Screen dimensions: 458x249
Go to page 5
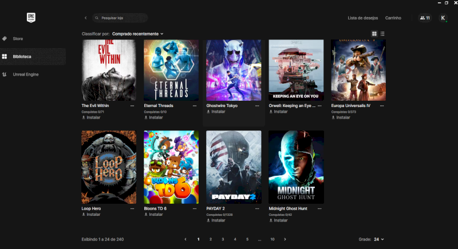pos(247,239)
